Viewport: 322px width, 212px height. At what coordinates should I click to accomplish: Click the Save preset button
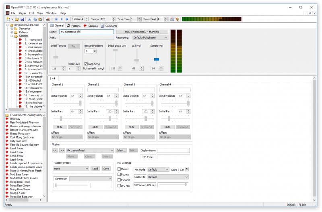pyautogui.click(x=106, y=169)
